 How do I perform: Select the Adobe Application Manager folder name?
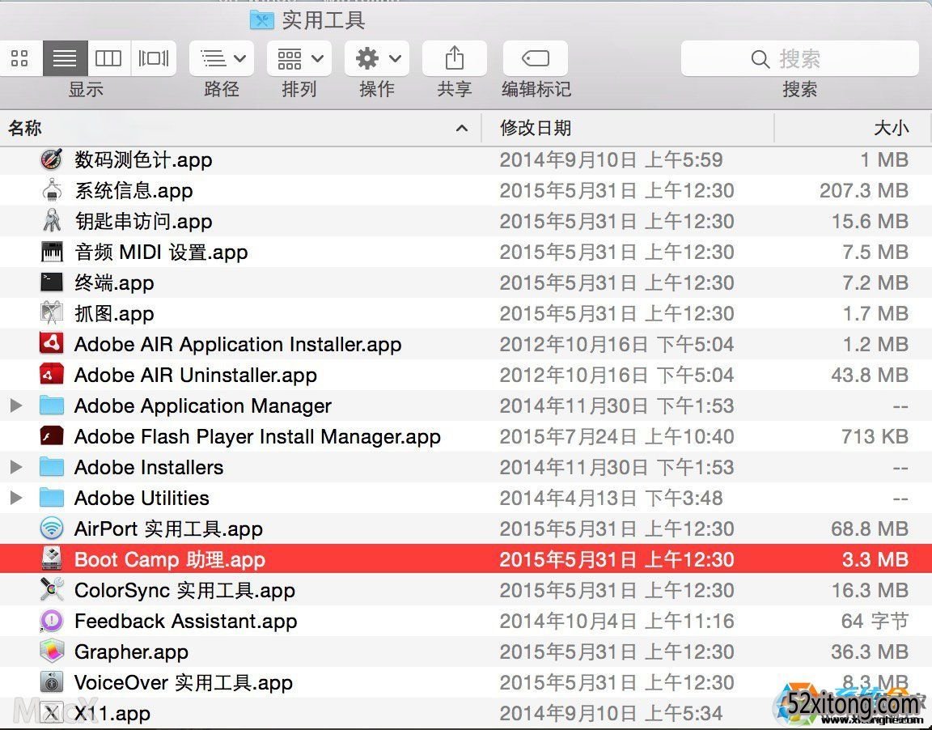(x=203, y=406)
